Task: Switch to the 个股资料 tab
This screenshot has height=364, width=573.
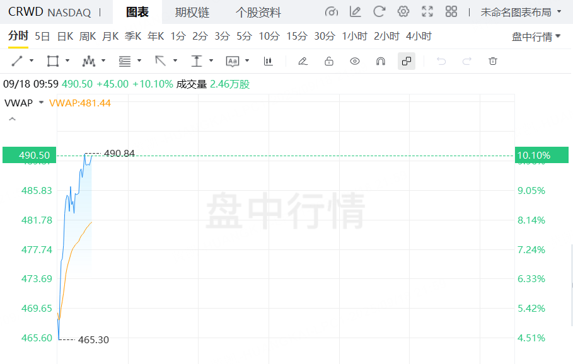Action: [x=258, y=13]
